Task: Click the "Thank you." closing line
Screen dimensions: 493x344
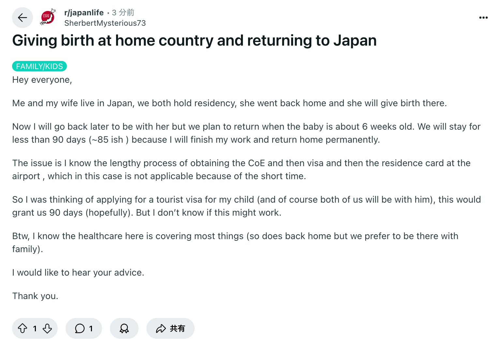Action: 35,296
